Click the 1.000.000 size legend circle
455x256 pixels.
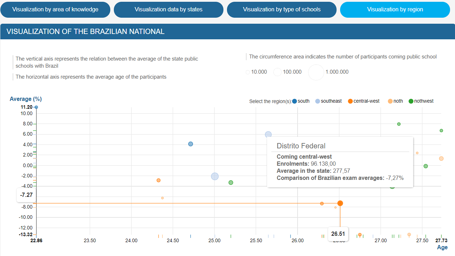pyautogui.click(x=316, y=72)
